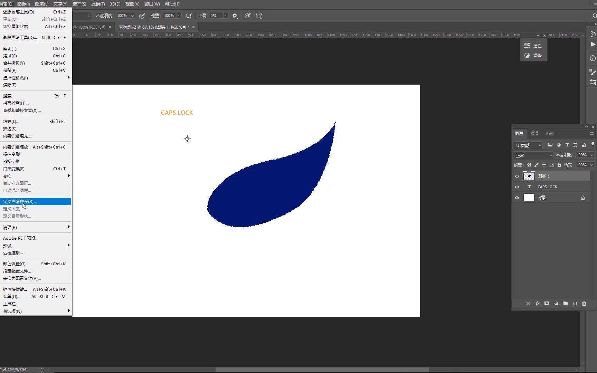Open symmetry paint butterfly icon
Image resolution: width=597 pixels, height=373 pixels.
(259, 16)
